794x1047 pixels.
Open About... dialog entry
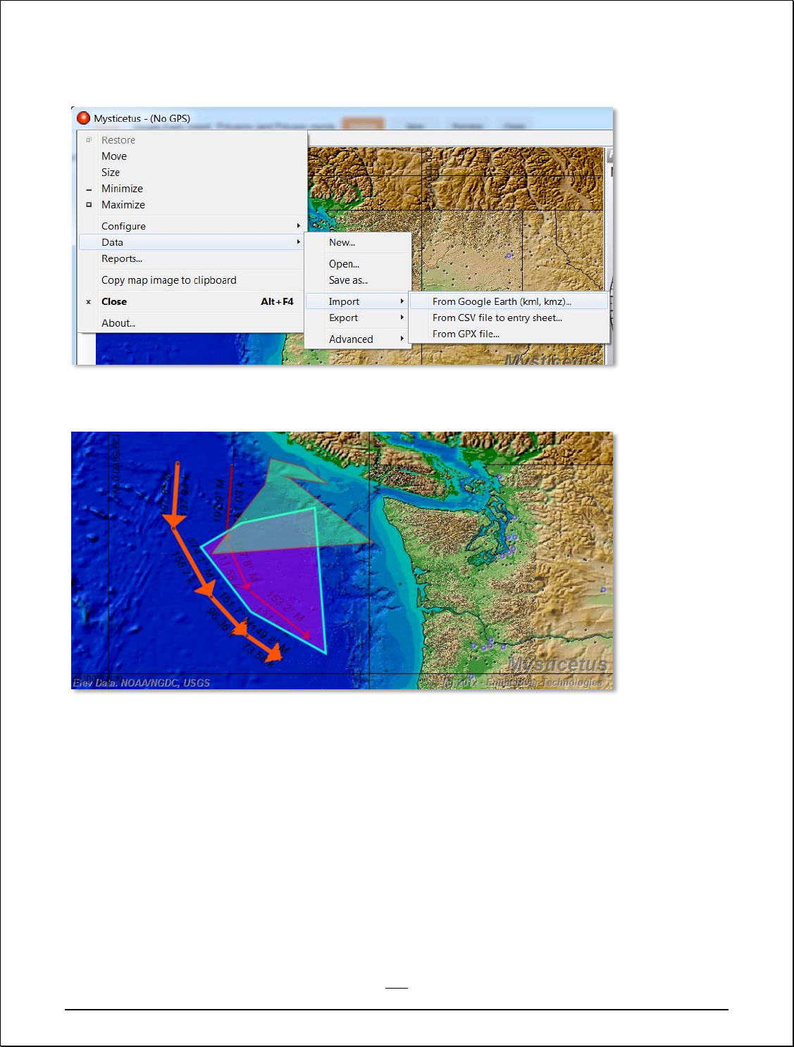pos(192,323)
